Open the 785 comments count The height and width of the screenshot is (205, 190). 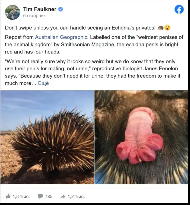click(49, 196)
